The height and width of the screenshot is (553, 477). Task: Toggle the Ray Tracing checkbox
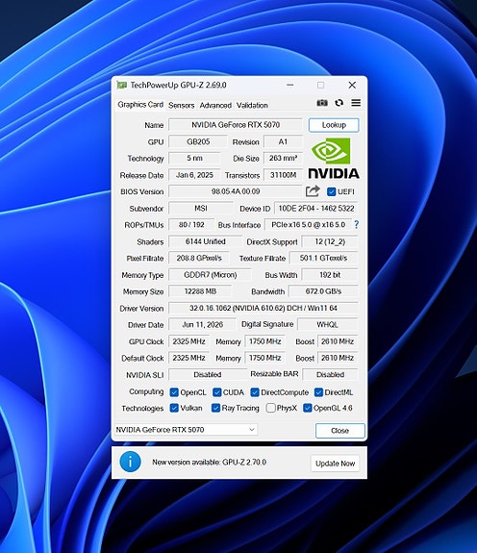pyautogui.click(x=215, y=408)
